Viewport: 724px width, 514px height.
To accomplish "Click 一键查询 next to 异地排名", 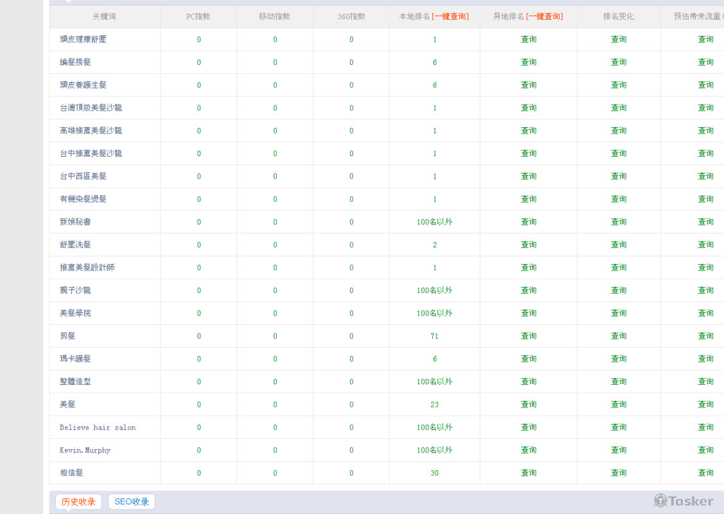I will [x=544, y=17].
